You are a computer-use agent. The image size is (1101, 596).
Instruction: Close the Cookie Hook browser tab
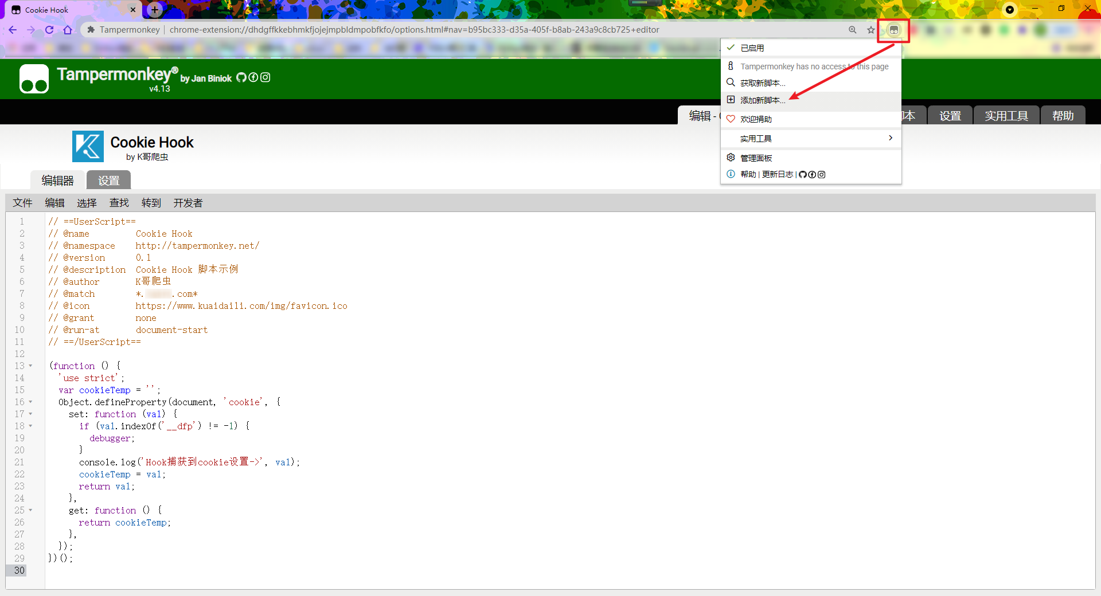133,10
